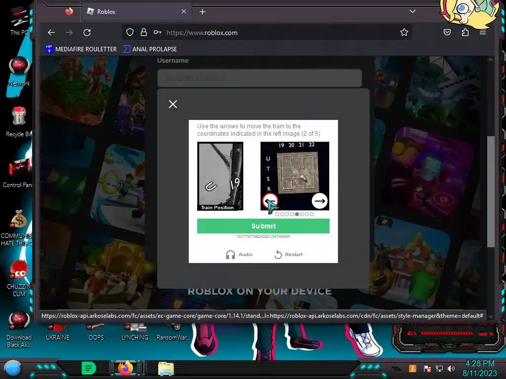Move the train with right arrow

coord(320,201)
